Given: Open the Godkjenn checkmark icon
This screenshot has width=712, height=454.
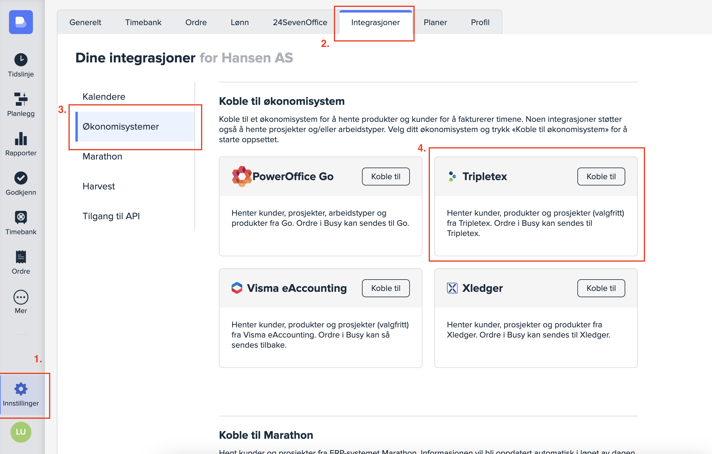Looking at the screenshot, I should coord(21,178).
